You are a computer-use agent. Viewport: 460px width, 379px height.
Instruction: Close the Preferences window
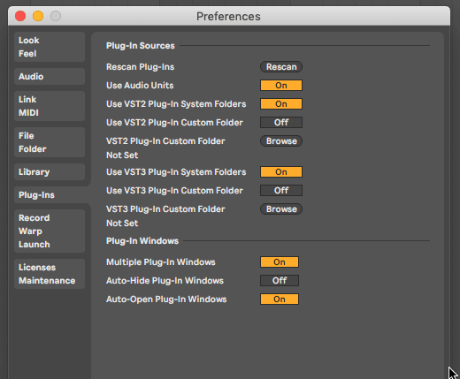(20, 16)
